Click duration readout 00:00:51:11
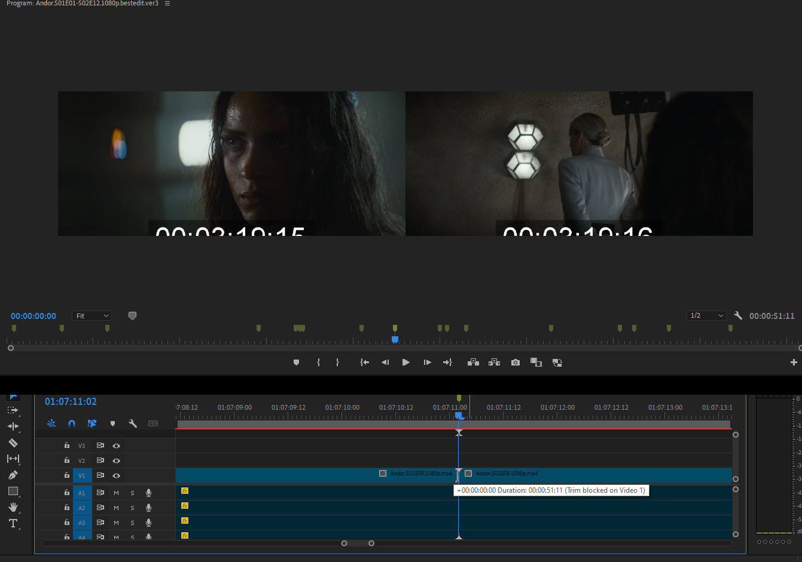 (x=771, y=316)
